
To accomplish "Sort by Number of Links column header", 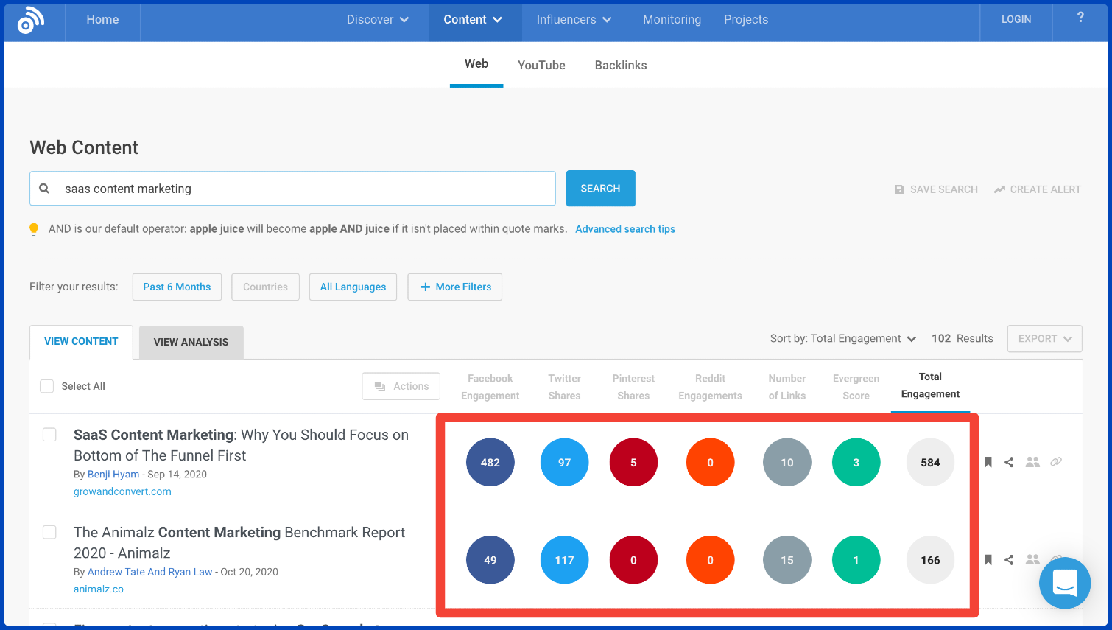I will 787,387.
